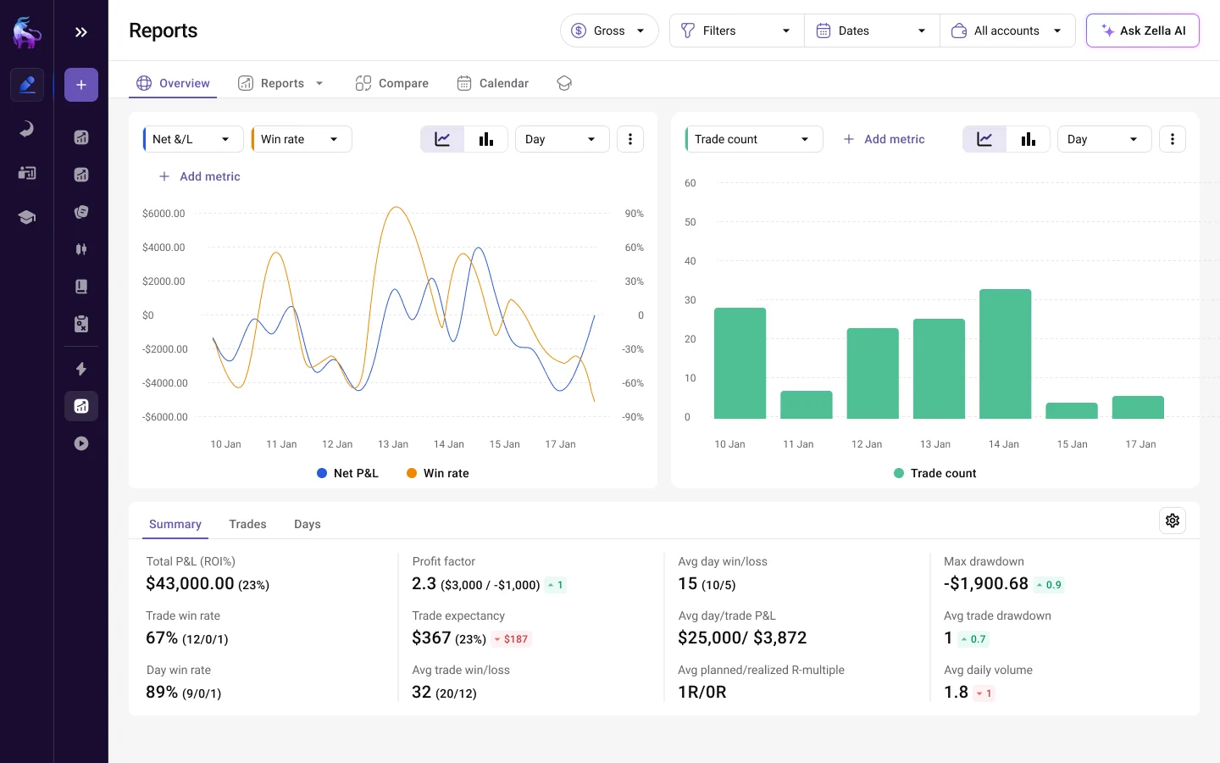Open the notebook icon in the sidebar
This screenshot has height=763, width=1220.
tap(81, 287)
